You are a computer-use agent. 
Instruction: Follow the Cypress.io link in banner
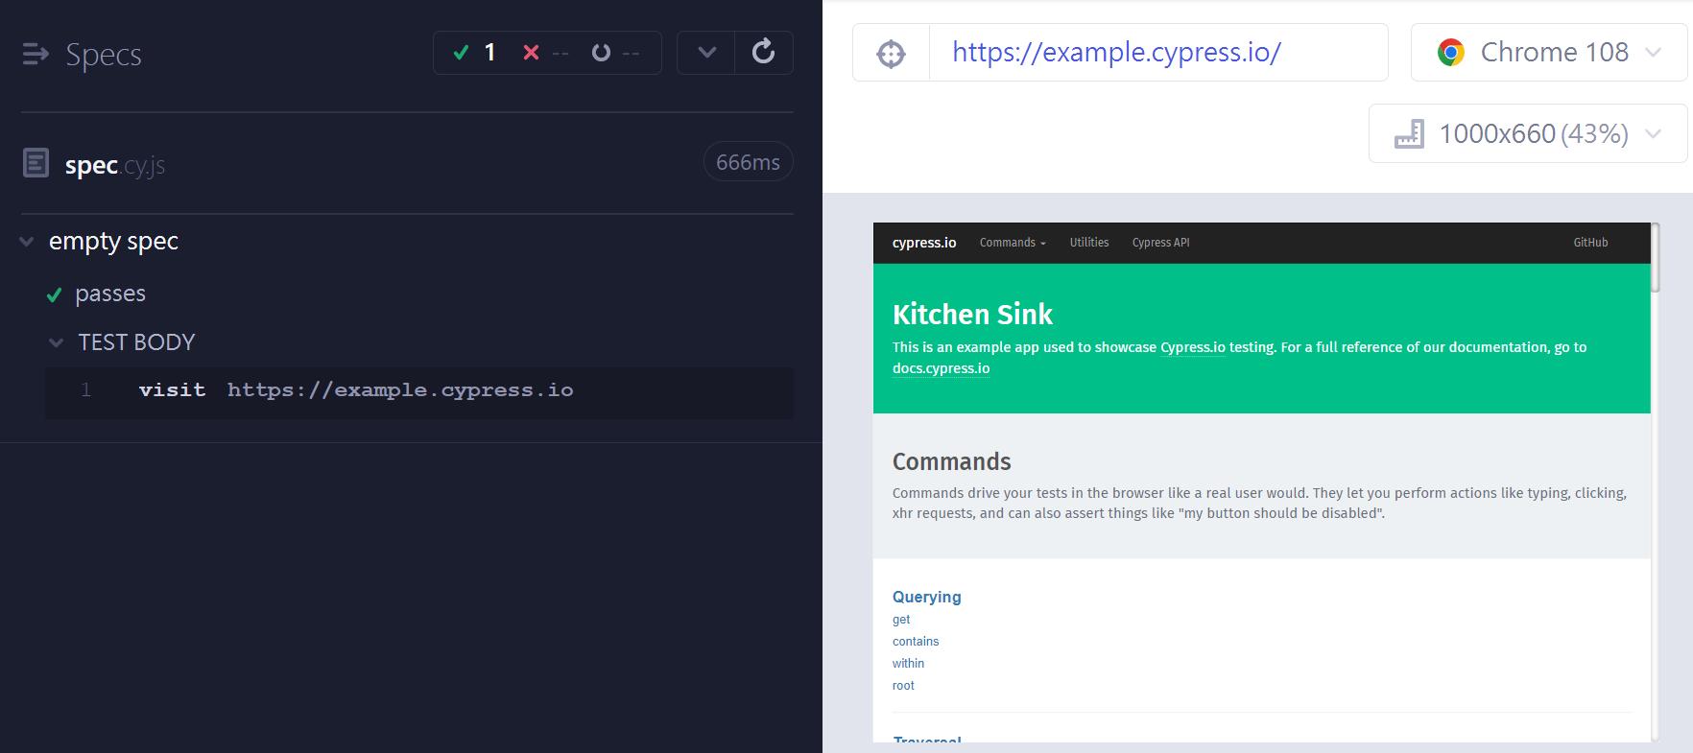[1193, 347]
